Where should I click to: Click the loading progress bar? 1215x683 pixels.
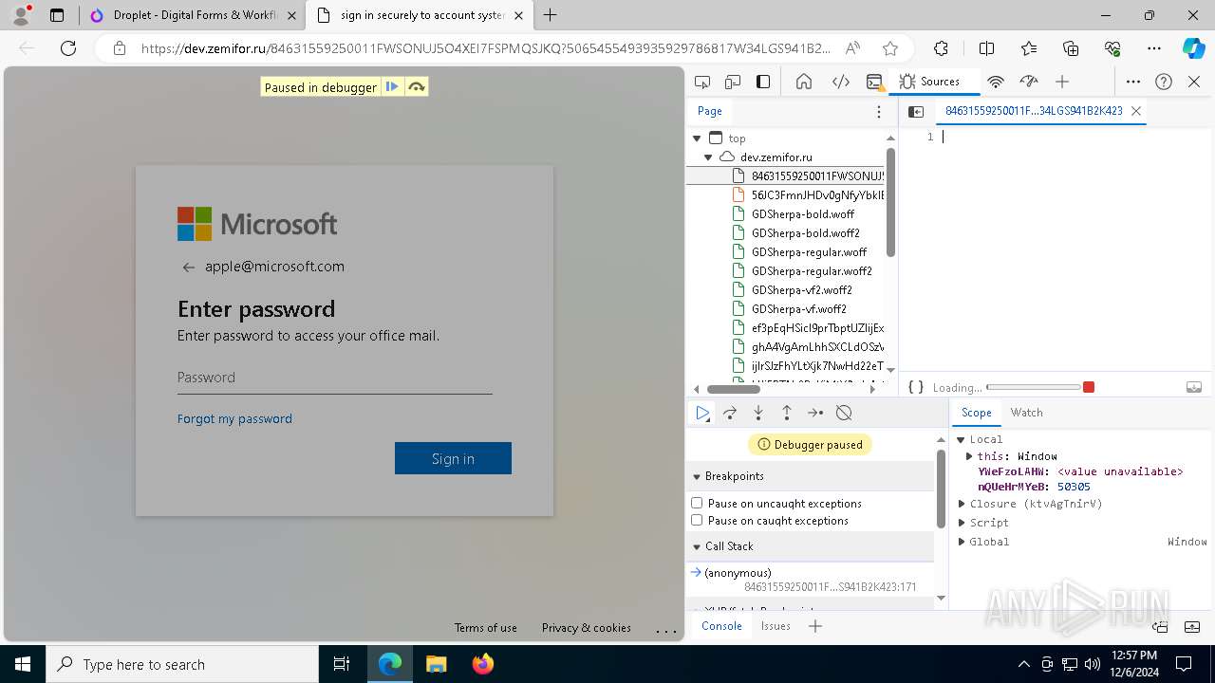tap(1033, 387)
